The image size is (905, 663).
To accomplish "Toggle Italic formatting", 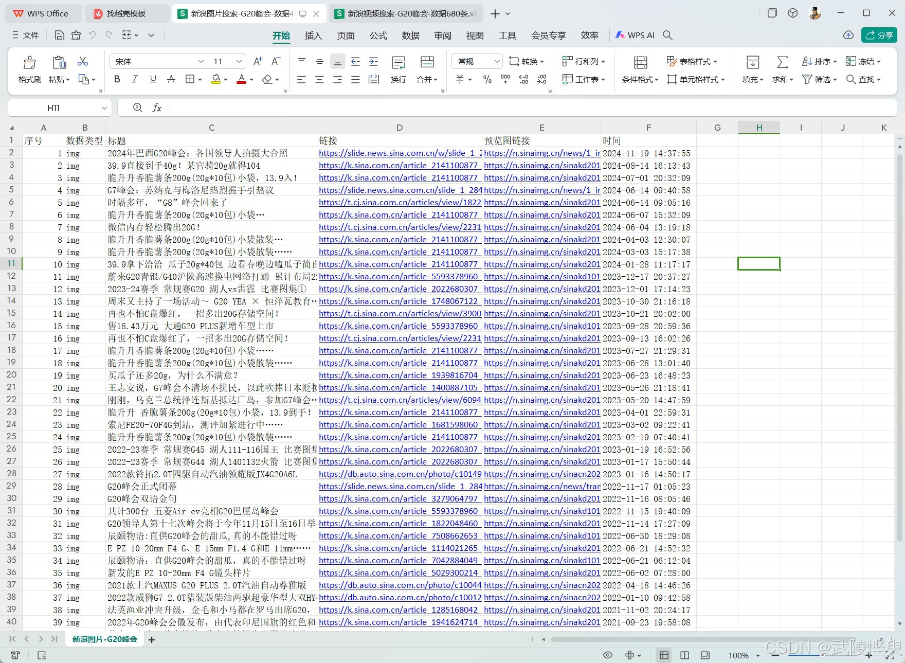I will [135, 79].
